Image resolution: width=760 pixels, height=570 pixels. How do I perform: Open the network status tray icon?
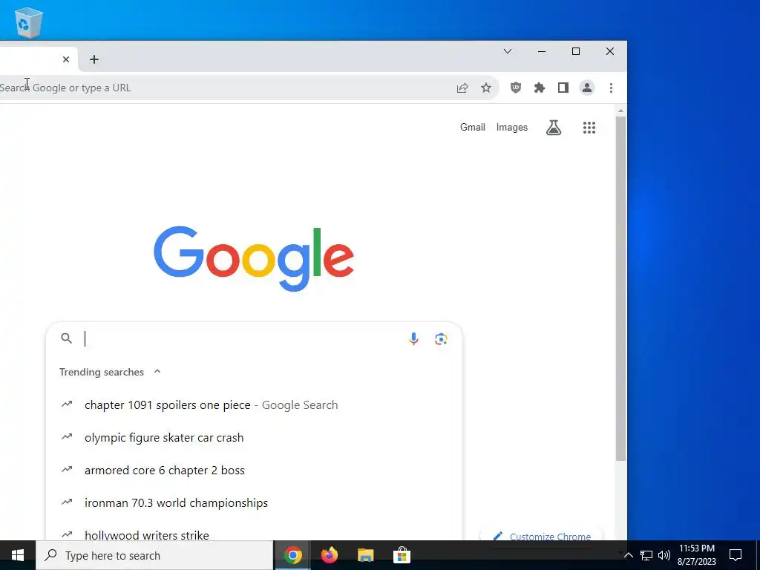pyautogui.click(x=646, y=555)
